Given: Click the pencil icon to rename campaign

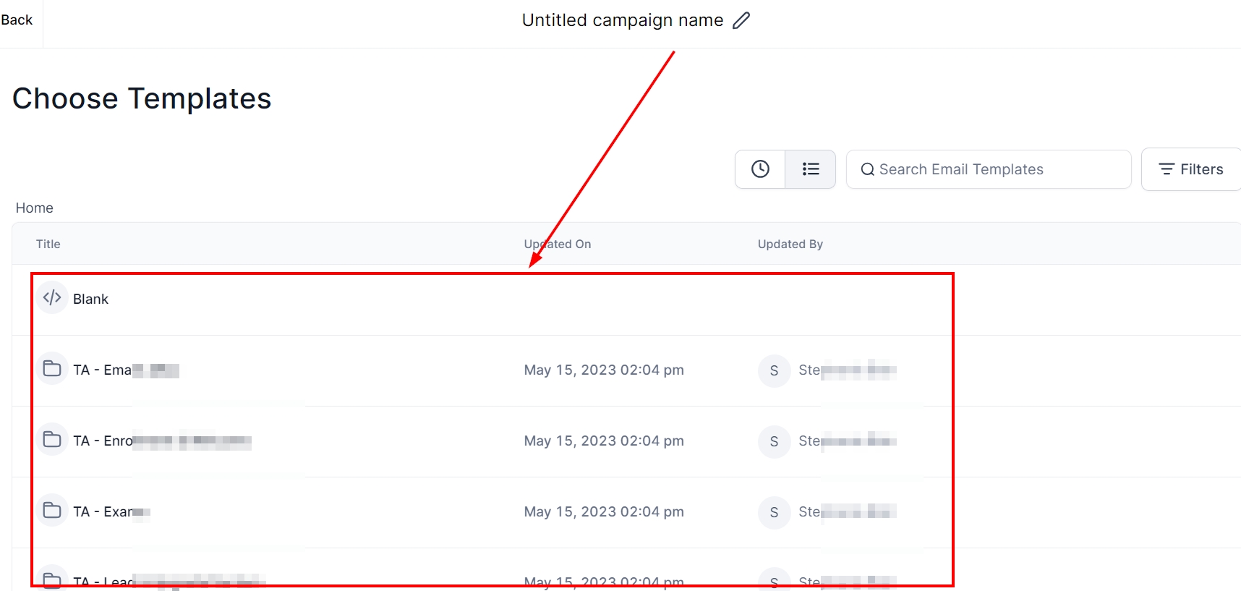Looking at the screenshot, I should pyautogui.click(x=741, y=20).
